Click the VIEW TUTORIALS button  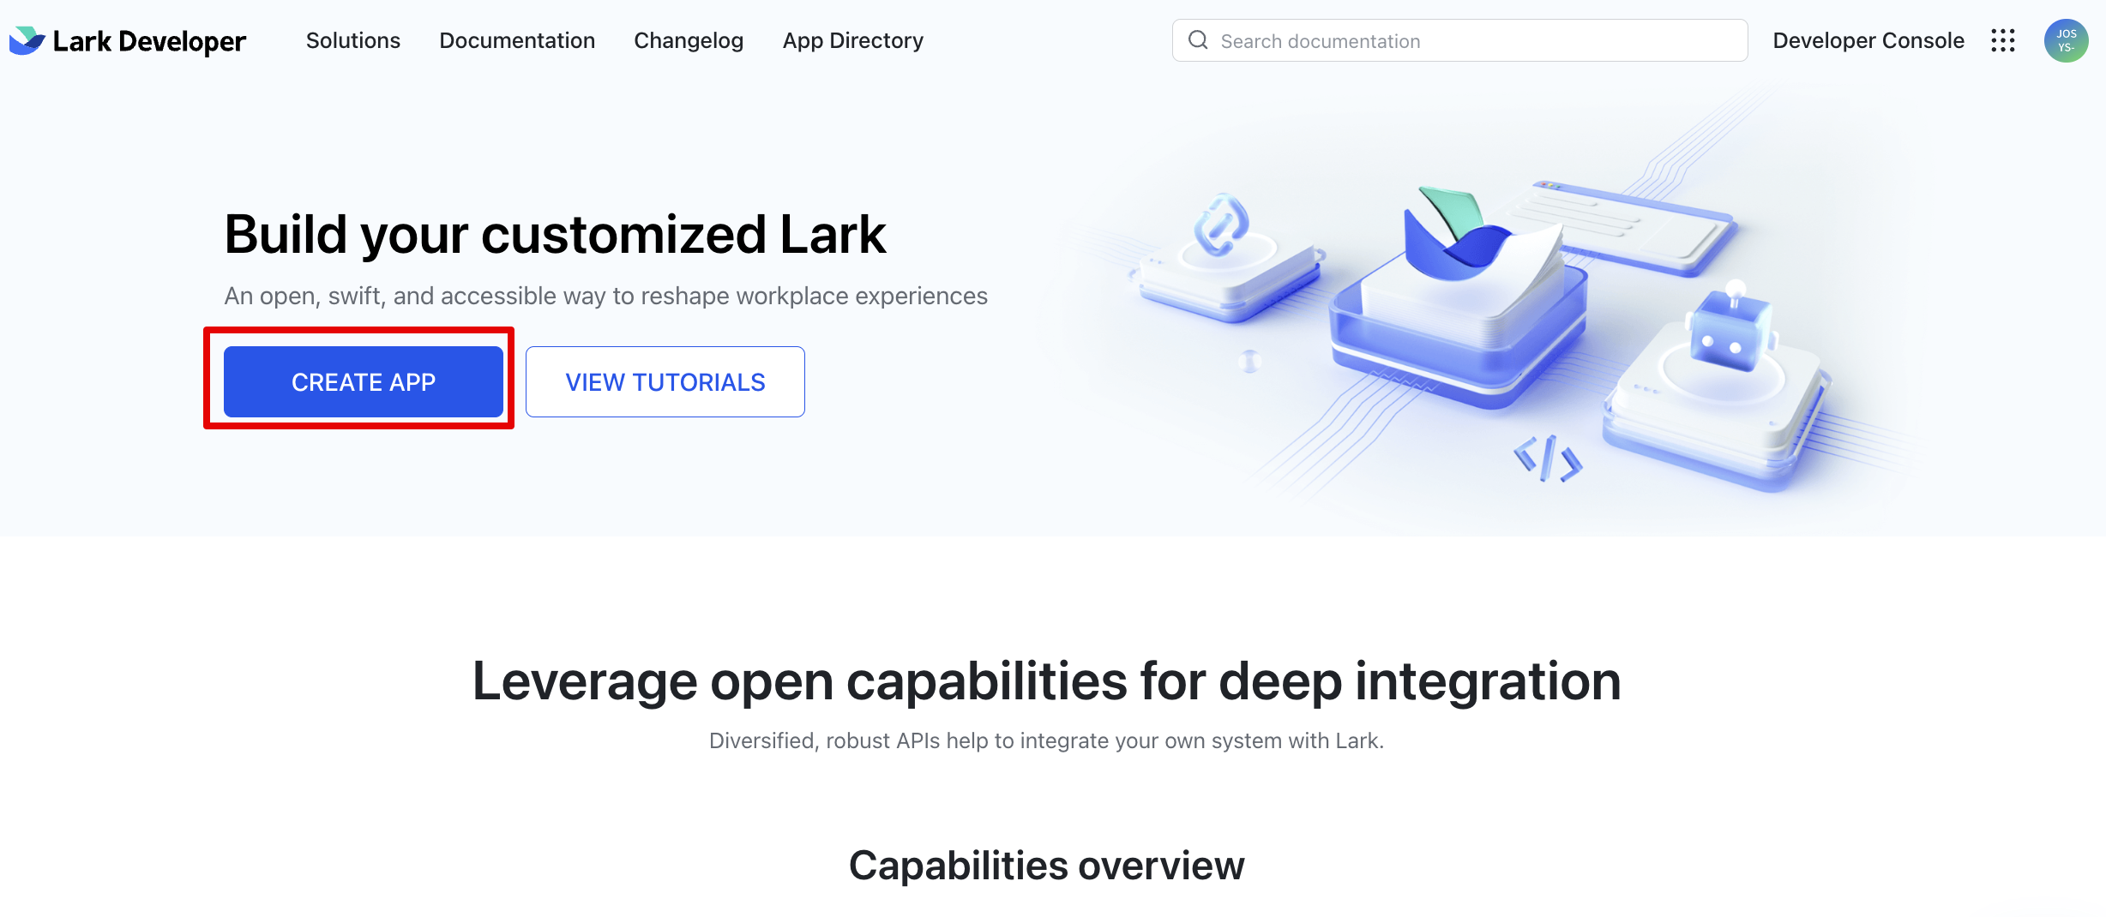(665, 382)
